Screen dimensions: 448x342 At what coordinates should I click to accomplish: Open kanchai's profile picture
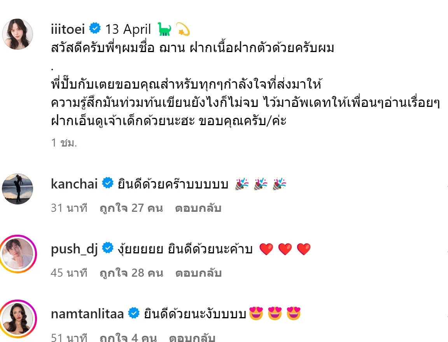pos(17,189)
